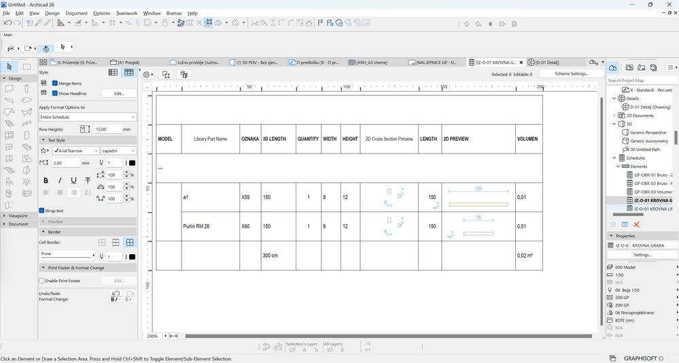679x363 pixels.
Task: Select the Column tool in the Design toolbox
Action: (x=27, y=89)
